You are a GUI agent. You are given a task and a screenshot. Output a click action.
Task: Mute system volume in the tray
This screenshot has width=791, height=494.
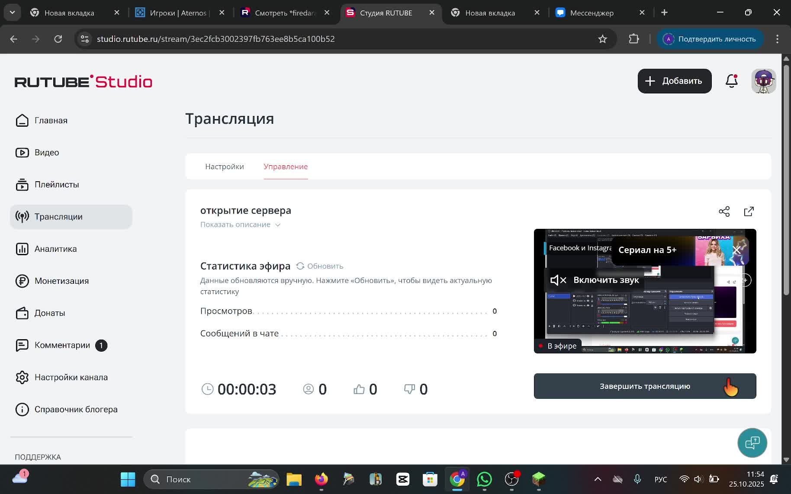tap(698, 479)
